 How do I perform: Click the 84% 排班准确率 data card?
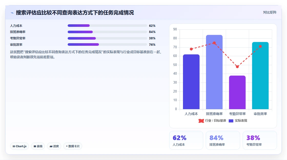point(223,140)
